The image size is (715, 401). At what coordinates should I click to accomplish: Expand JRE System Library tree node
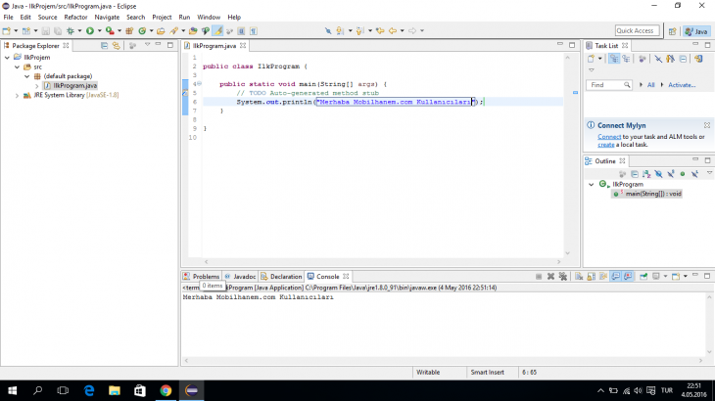17,95
